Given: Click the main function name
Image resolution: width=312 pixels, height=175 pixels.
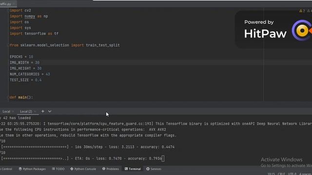Looking at the screenshot, I should click(22, 97).
